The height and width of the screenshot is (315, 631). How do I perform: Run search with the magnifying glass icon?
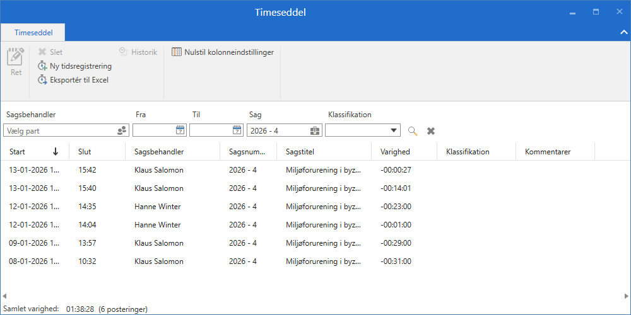click(413, 130)
